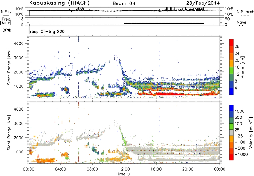254x176 pixels.
Task: Click the '20:00' time axis tick
Action: [x=188, y=169]
